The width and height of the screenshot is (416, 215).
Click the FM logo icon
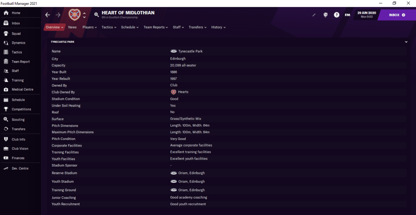pyautogui.click(x=347, y=15)
